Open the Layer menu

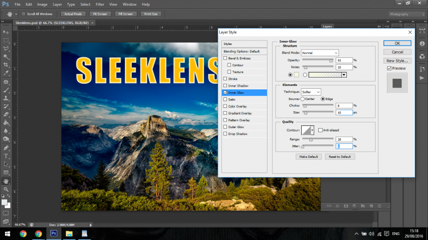coord(57,4)
